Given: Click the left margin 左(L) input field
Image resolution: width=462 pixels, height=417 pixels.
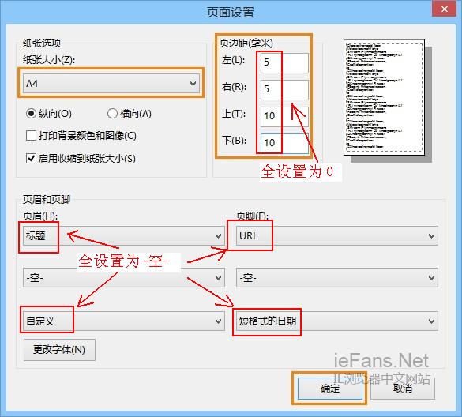Looking at the screenshot, I should (x=284, y=62).
